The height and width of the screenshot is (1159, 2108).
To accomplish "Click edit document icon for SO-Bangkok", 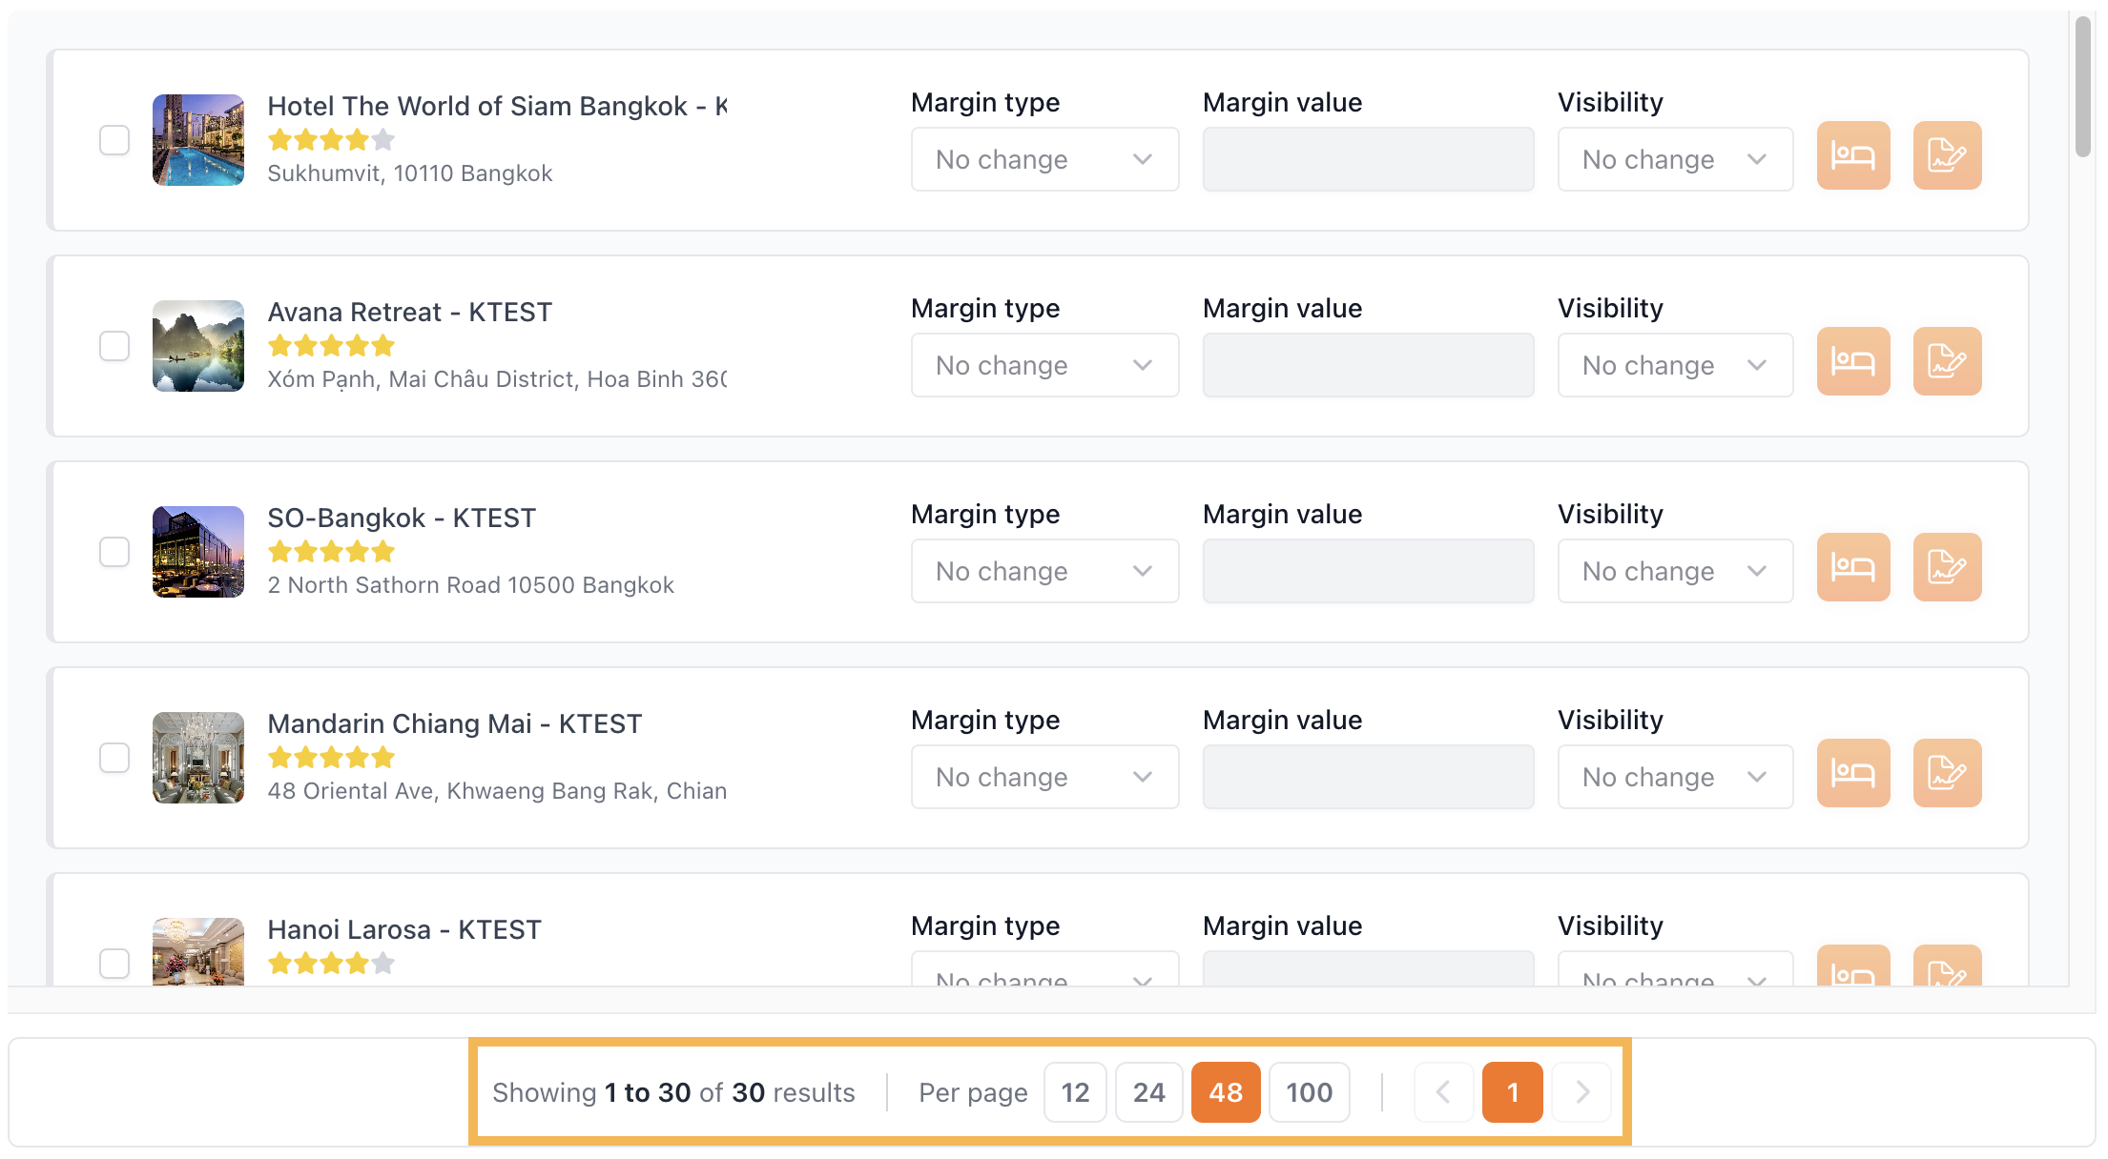I will click(x=1947, y=567).
